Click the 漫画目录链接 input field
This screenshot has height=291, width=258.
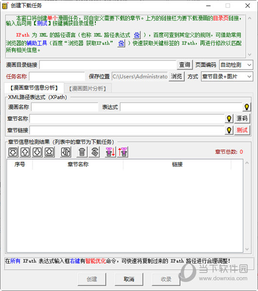coord(108,65)
